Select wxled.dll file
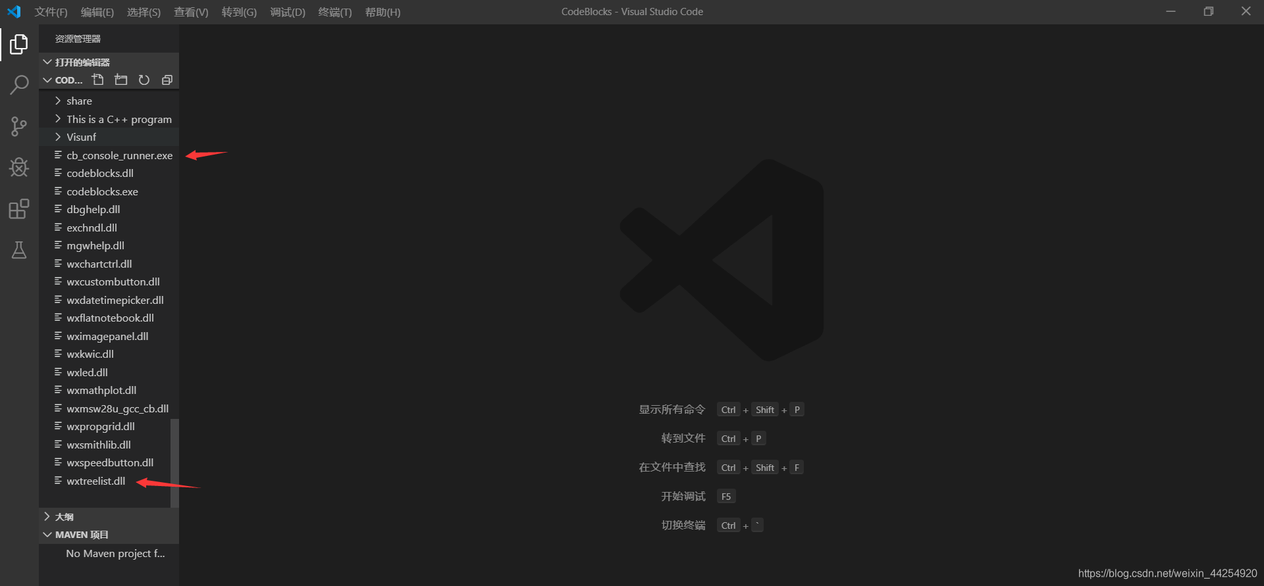1264x586 pixels. (109, 372)
